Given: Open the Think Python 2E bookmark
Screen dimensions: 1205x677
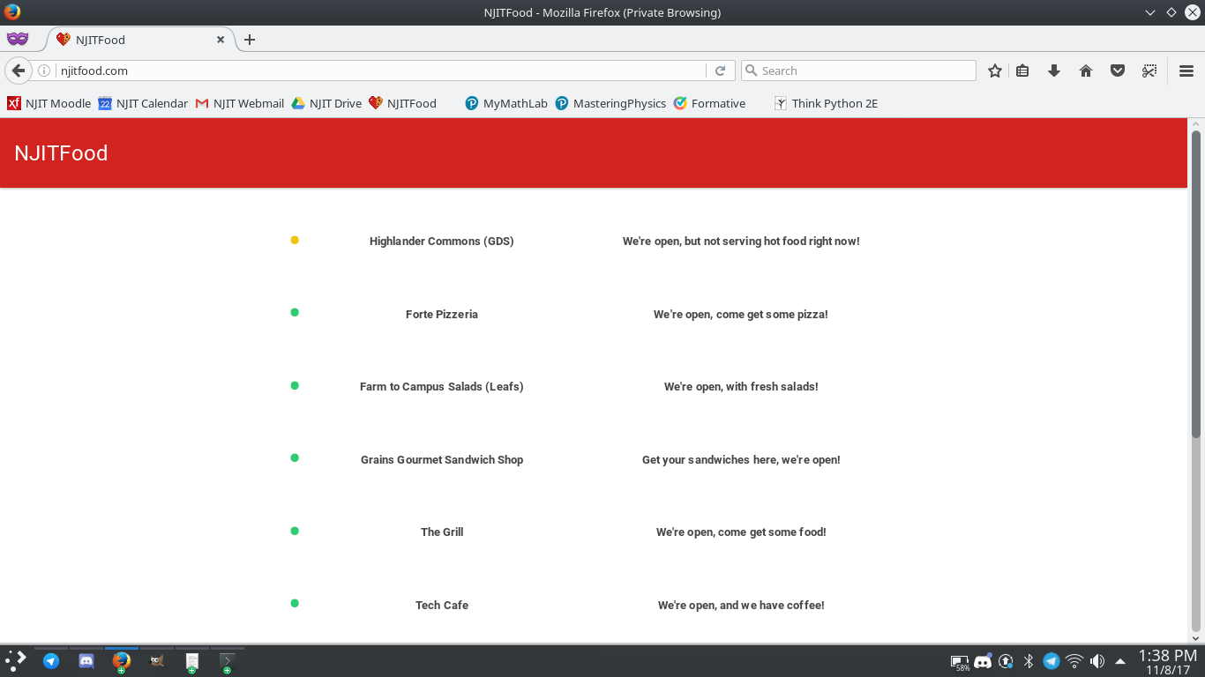Looking at the screenshot, I should pyautogui.click(x=826, y=103).
